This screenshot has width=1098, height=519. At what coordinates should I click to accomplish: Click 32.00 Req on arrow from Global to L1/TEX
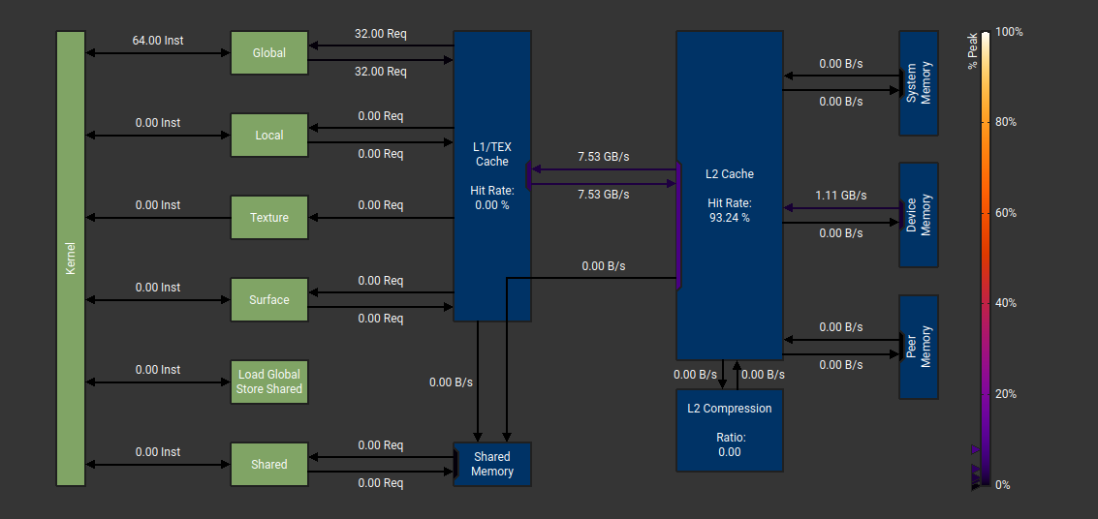tap(381, 72)
